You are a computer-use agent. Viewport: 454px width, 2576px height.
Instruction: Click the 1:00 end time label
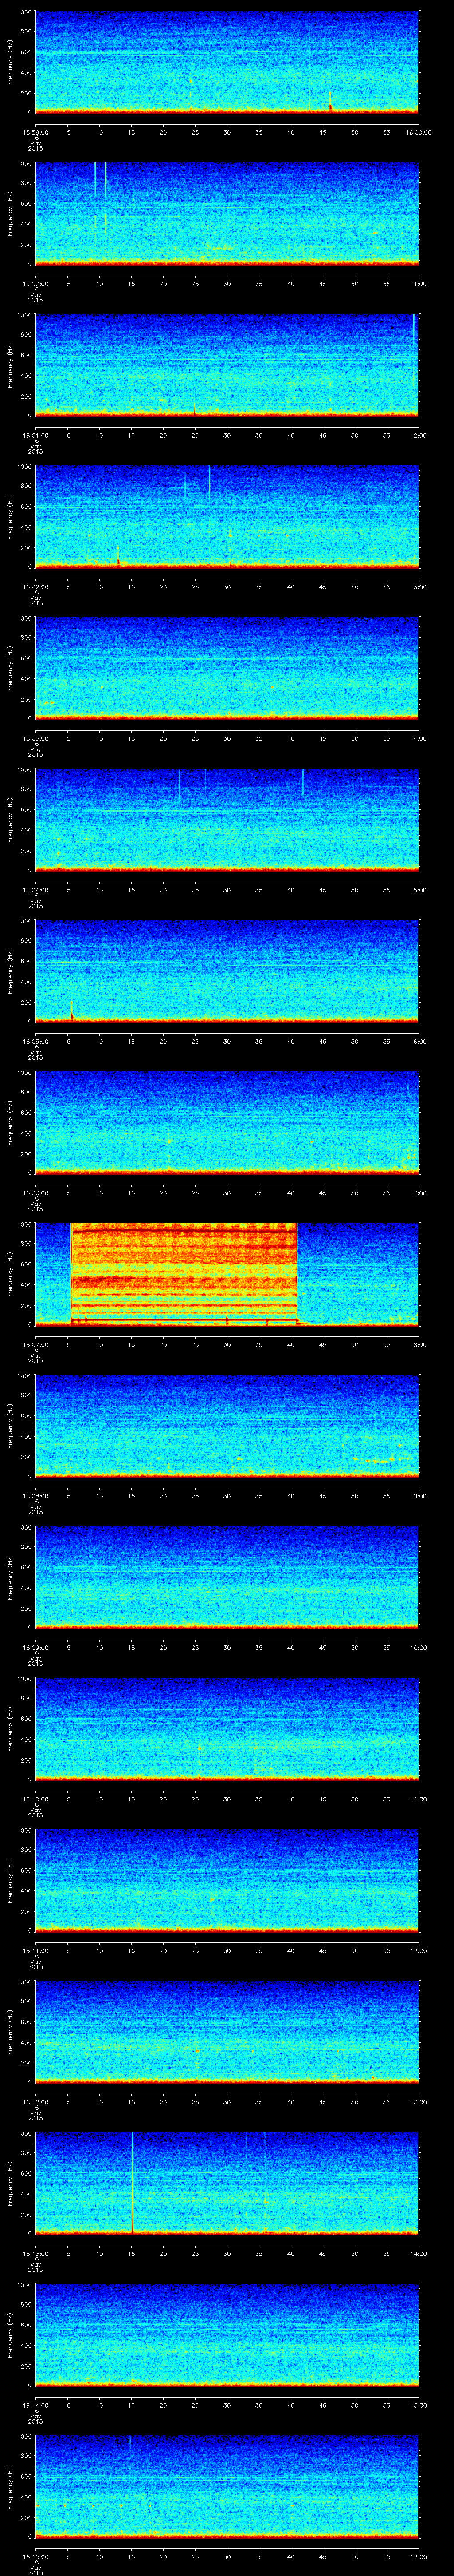point(419,284)
